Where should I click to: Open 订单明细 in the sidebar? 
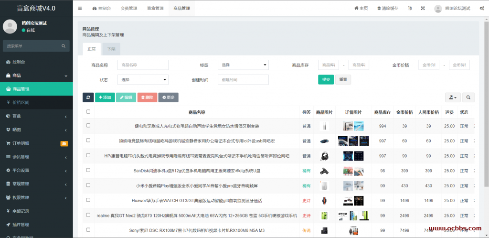click(x=36, y=143)
